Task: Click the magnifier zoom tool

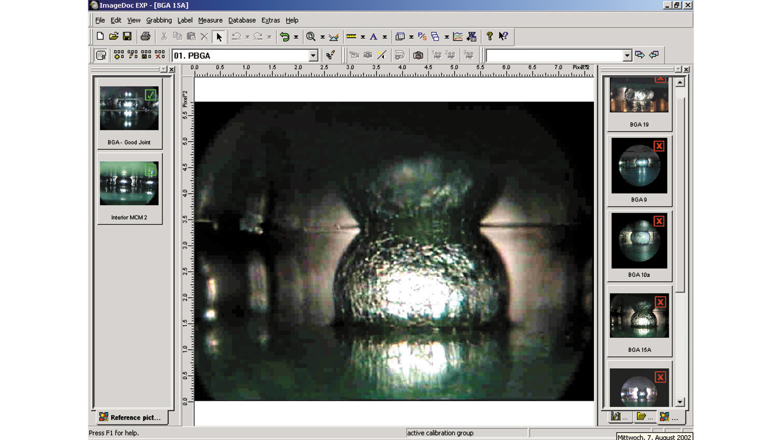Action: (311, 36)
